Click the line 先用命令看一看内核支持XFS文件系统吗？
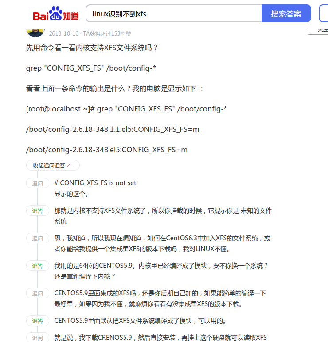The height and width of the screenshot is (342, 328). click(x=92, y=48)
